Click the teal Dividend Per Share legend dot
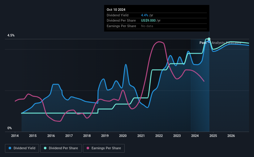Image resolution: width=254 pixels, height=157 pixels. click(x=45, y=148)
